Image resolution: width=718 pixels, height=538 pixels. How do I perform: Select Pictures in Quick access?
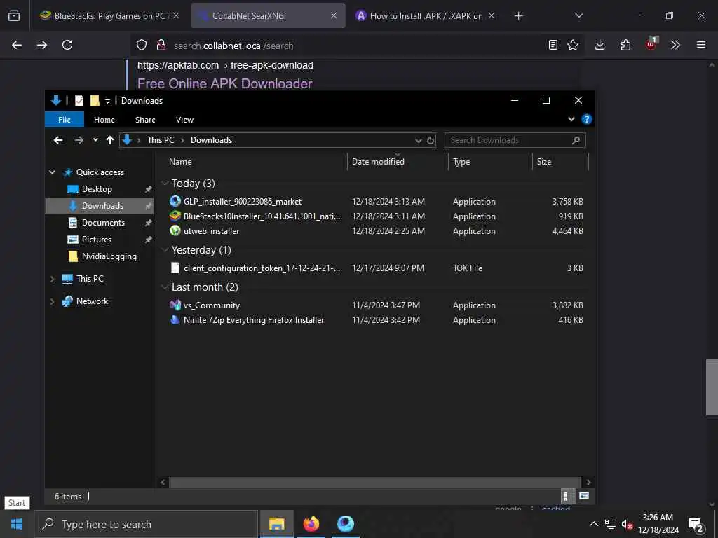point(96,240)
